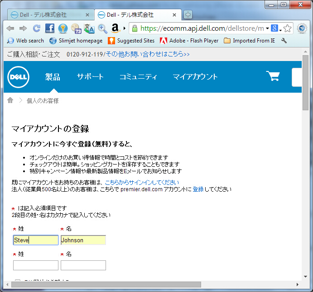Image resolution: width=313 pixels, height=292 pixels.
Task: Open the Amazon toolbar icon
Action: coord(116,28)
